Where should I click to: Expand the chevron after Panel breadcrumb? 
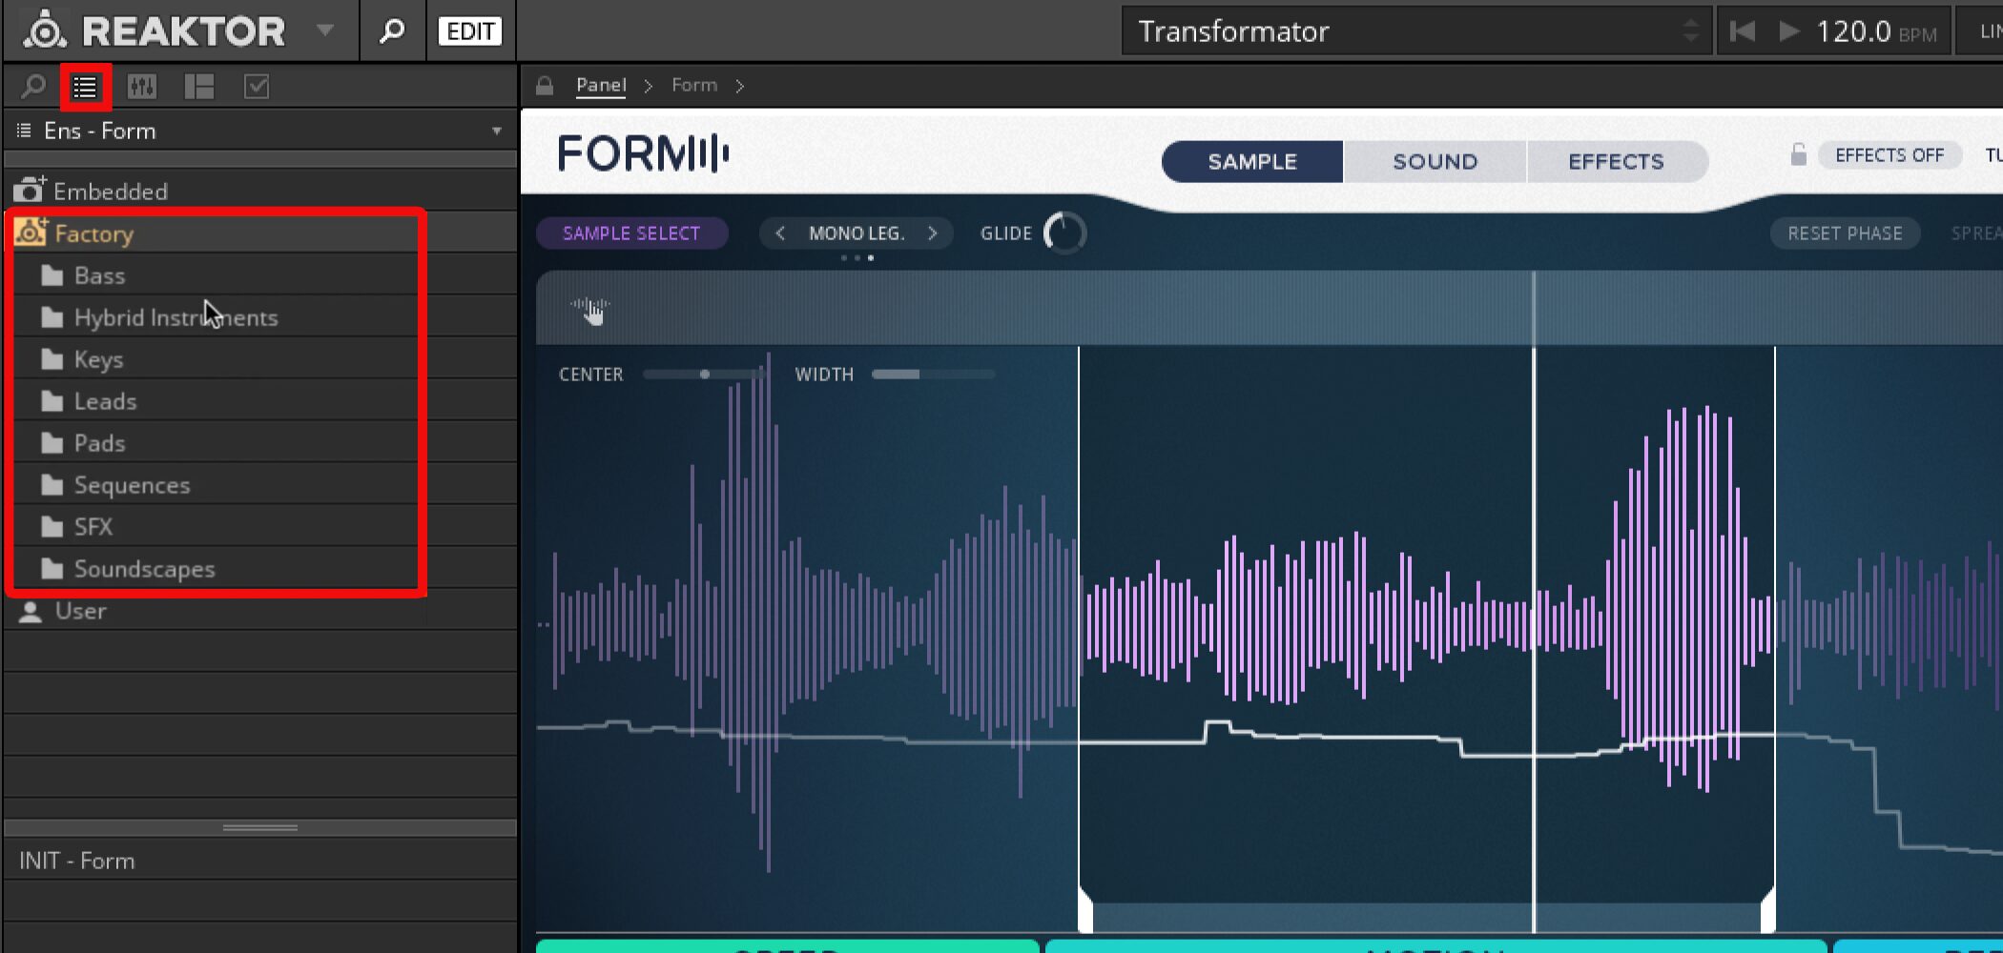click(649, 86)
